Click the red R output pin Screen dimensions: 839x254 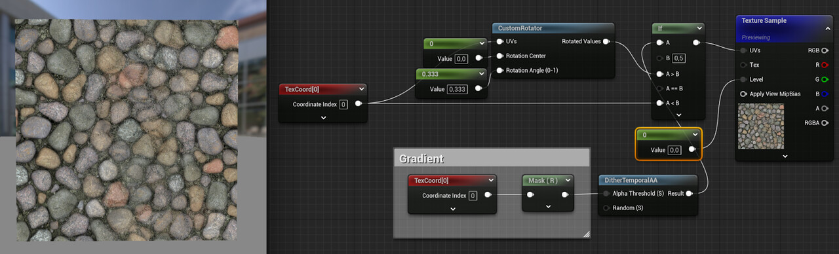pos(826,65)
